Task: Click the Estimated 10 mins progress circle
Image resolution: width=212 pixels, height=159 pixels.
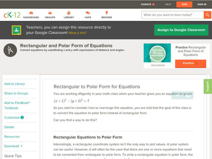Action: point(157,53)
